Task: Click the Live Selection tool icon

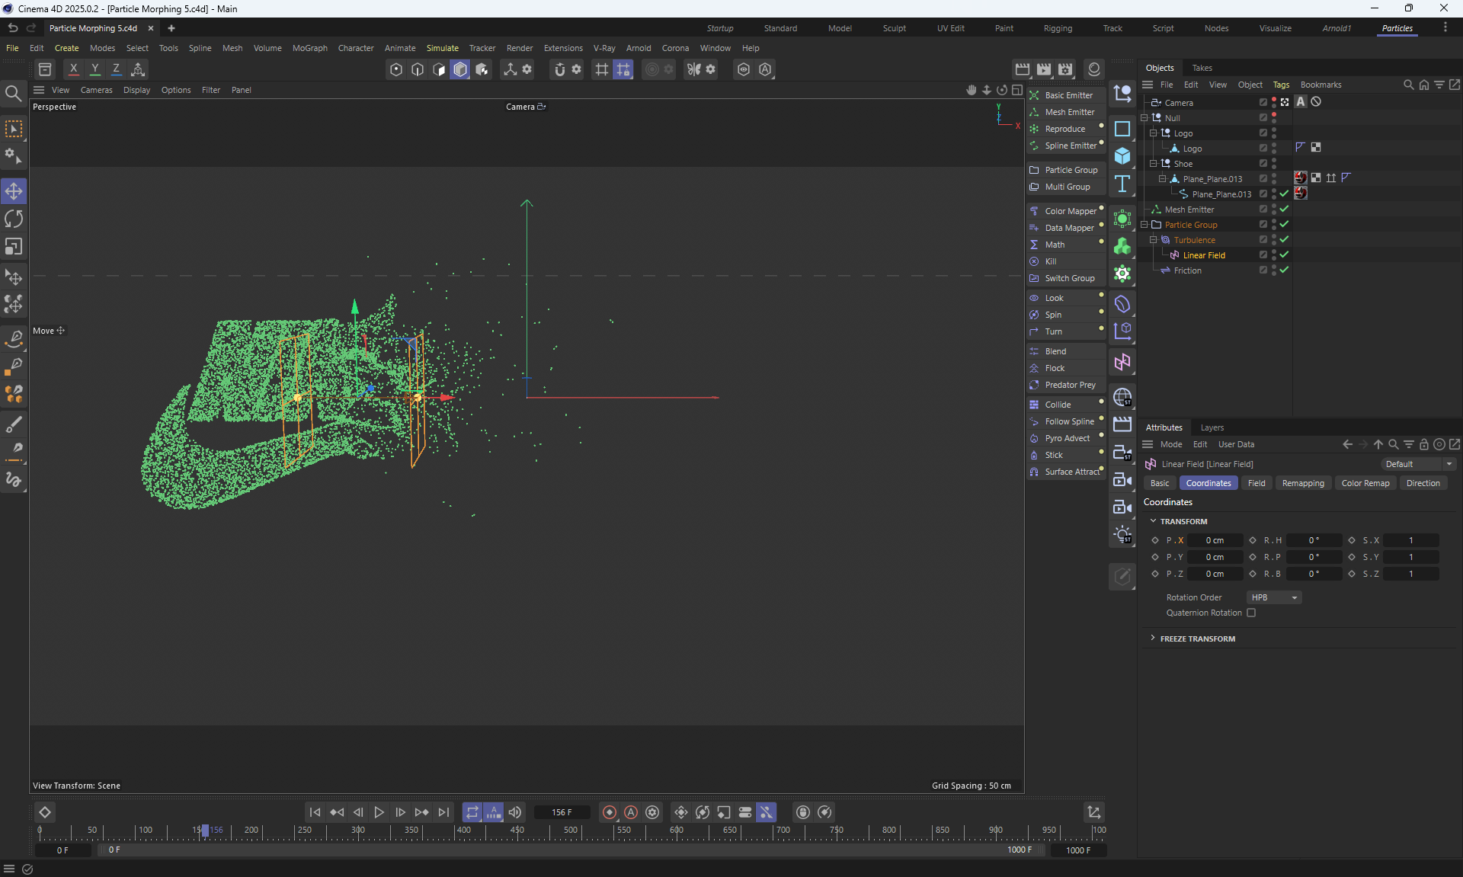Action: 14,130
